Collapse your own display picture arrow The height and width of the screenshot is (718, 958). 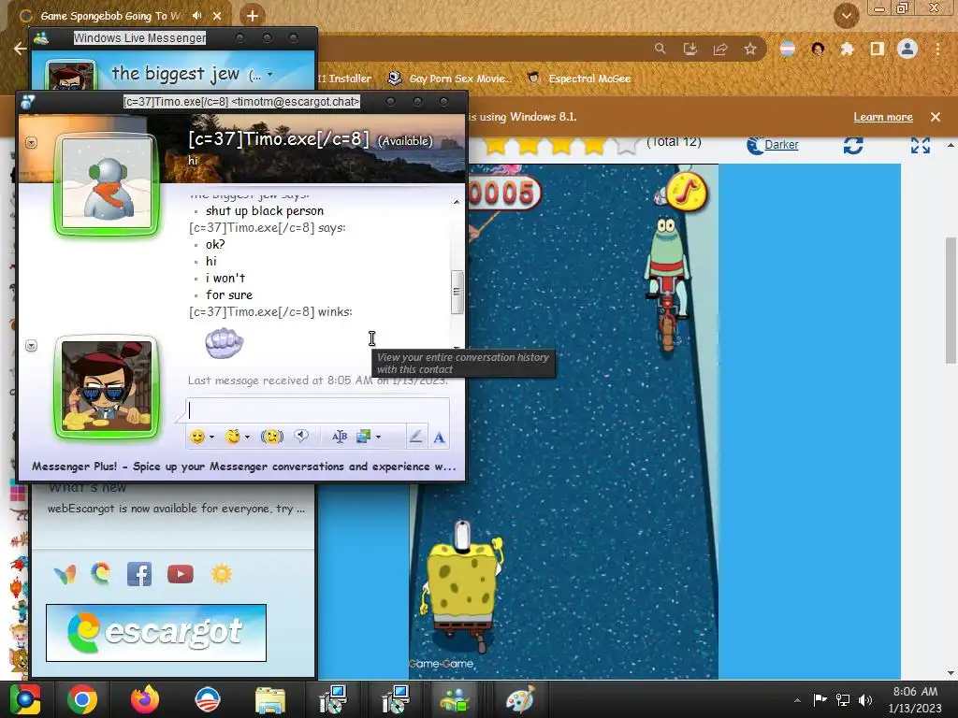click(32, 346)
